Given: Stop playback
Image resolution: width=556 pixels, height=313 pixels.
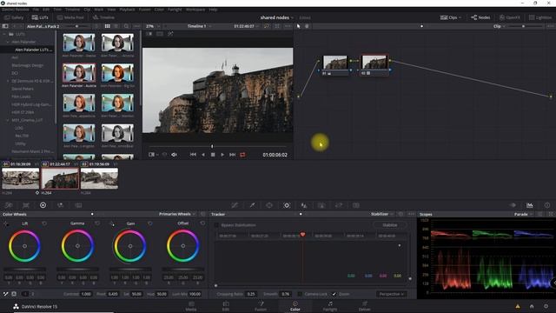Looking at the screenshot, I should click(x=213, y=155).
